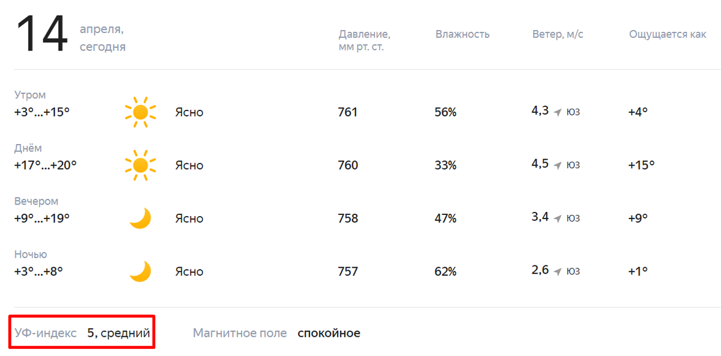Click the wind direction arrow in Вечером row

pyautogui.click(x=558, y=219)
